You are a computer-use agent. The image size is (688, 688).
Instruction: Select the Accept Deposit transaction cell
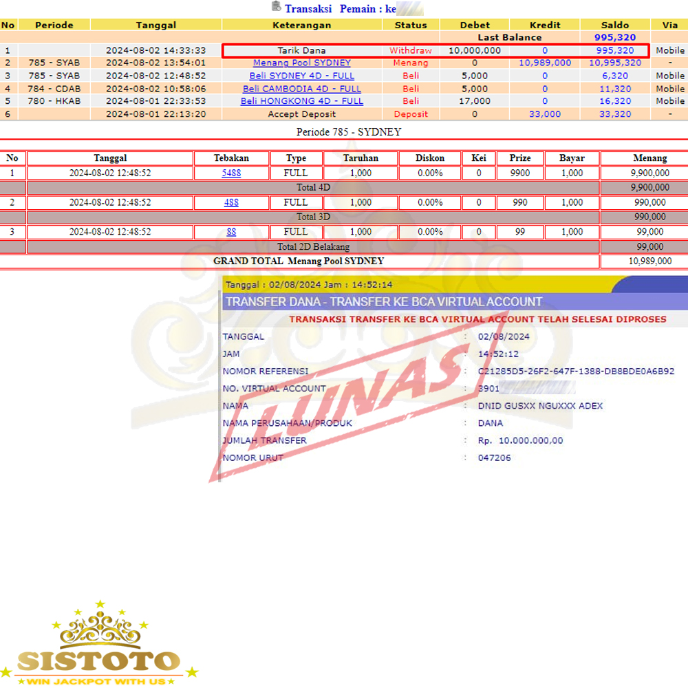(x=302, y=114)
